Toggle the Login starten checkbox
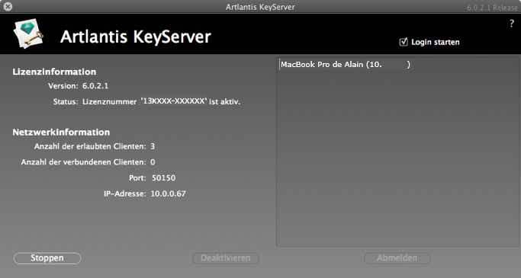This screenshot has width=521, height=278. tap(404, 42)
